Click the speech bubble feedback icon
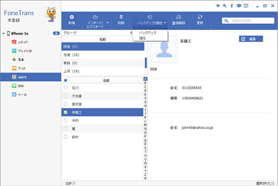Image resolution: width=278 pixels, height=186 pixels. coord(239,6)
